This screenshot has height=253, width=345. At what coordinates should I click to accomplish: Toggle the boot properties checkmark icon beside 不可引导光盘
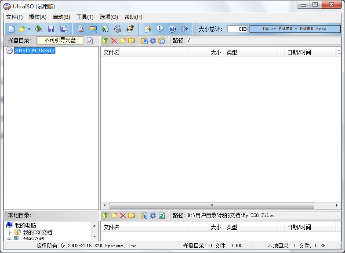90,41
